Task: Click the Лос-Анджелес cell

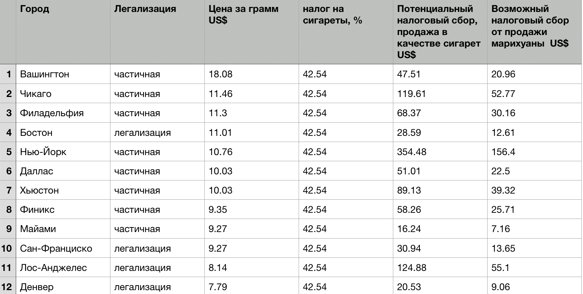Action: point(63,267)
